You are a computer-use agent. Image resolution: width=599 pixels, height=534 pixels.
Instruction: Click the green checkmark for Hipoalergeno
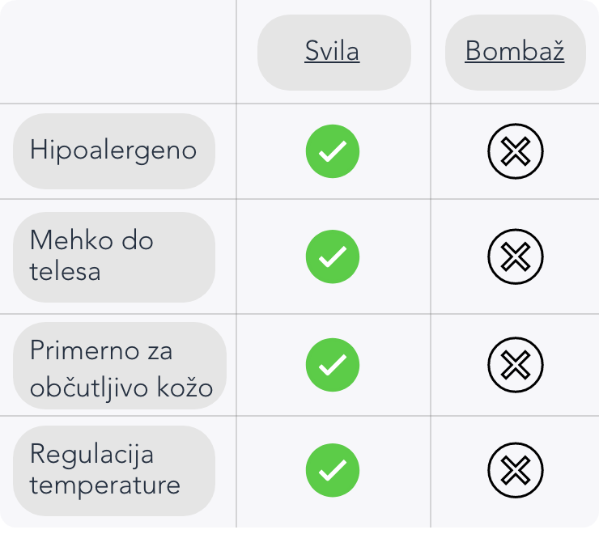(332, 151)
